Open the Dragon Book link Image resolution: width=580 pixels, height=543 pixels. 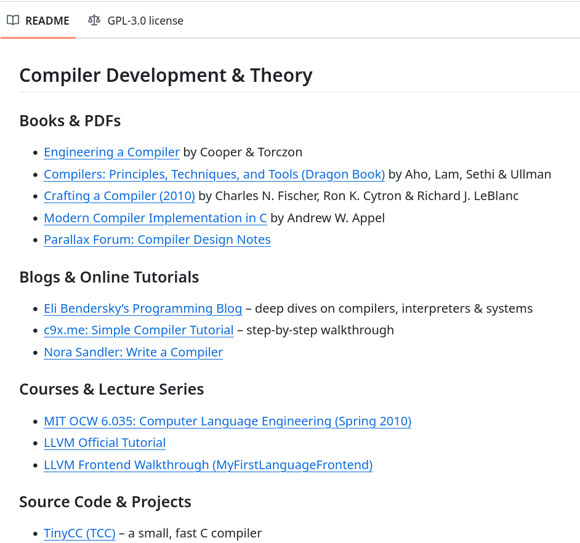(x=214, y=174)
